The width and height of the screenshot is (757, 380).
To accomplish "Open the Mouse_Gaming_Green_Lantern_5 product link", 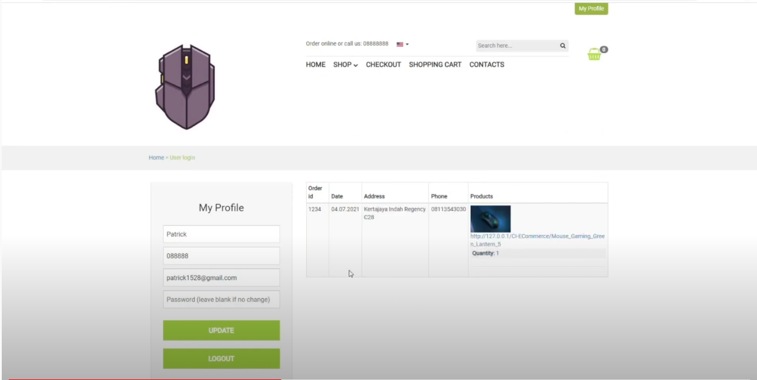I will coord(538,240).
